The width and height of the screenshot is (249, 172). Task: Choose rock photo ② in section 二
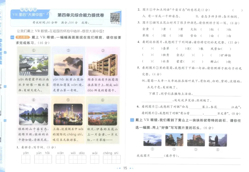click(174, 139)
